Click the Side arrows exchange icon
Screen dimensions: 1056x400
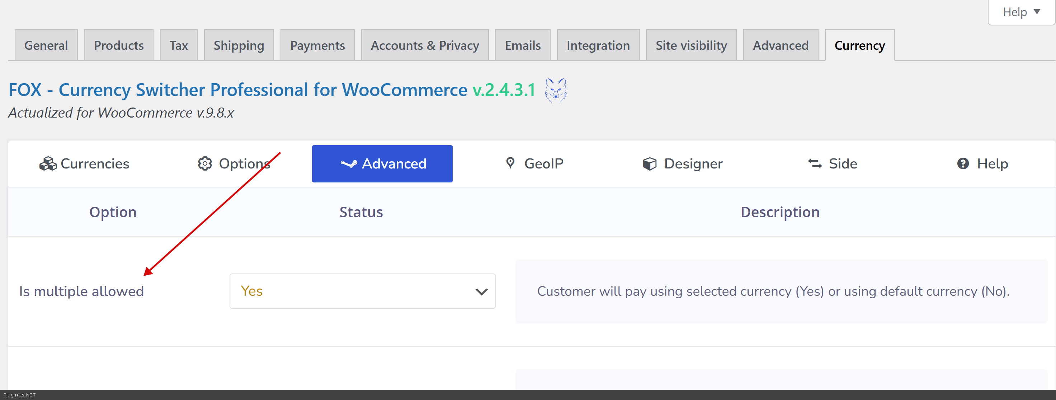pyautogui.click(x=815, y=163)
